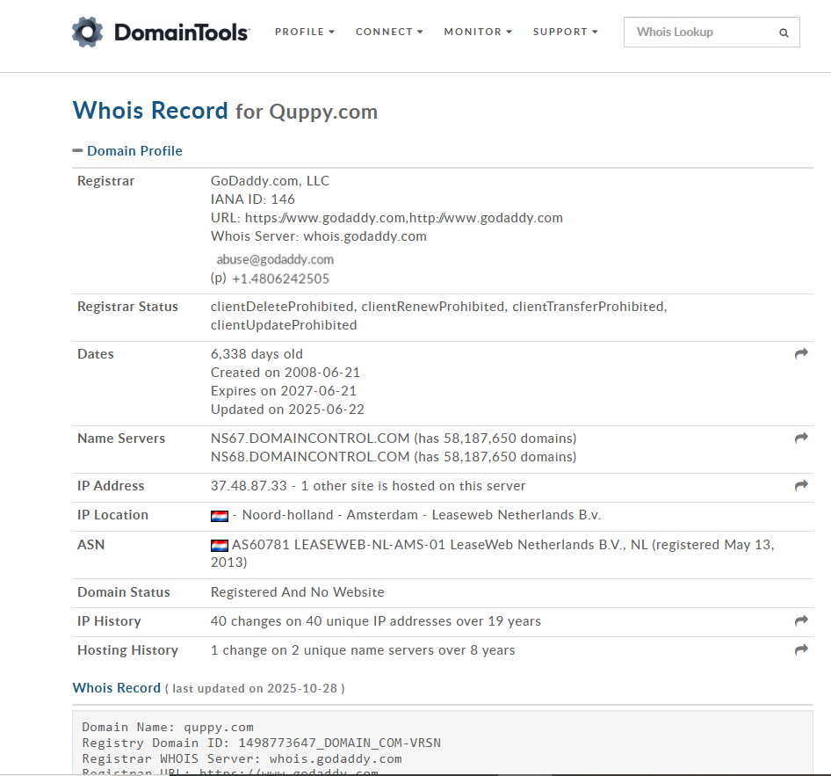Screen dimensions: 831x776
Task: Click the Whois Record last updated heading
Action: point(209,688)
